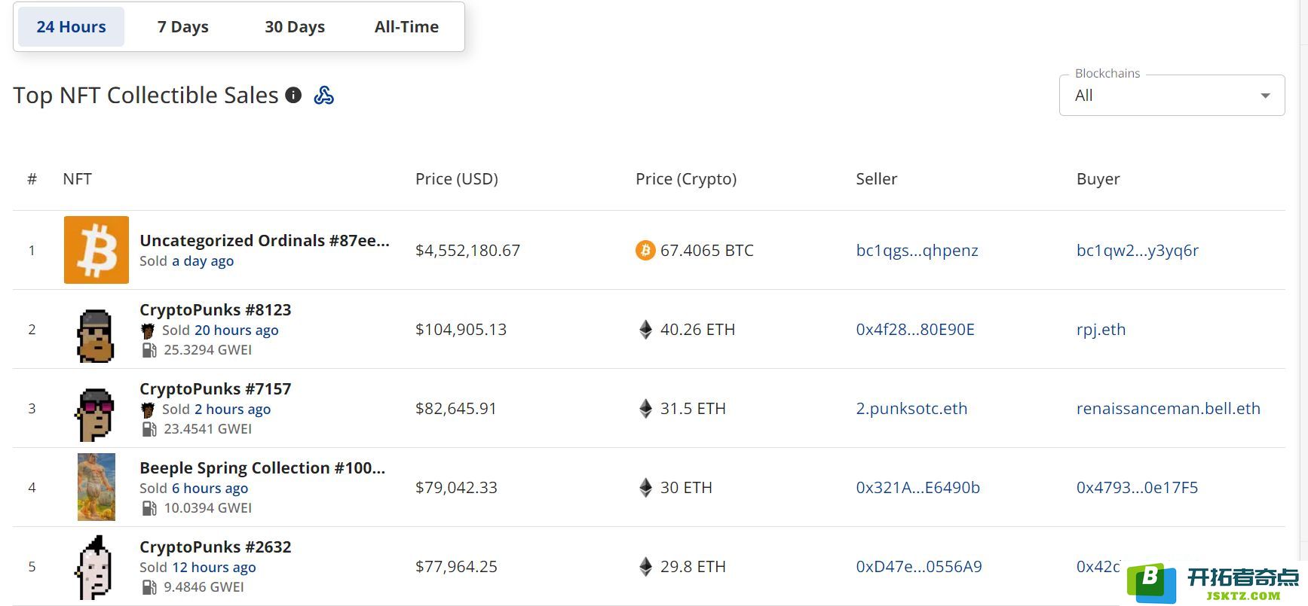
Task: Click the CryptoPunks #2632 mohawk avatar
Action: pos(96,566)
